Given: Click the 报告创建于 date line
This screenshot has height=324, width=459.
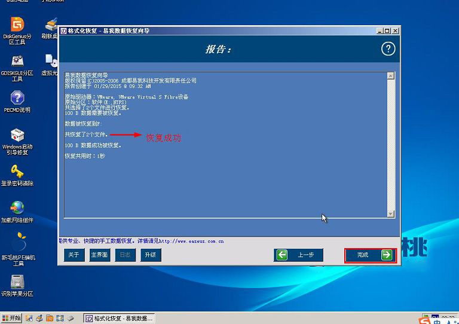Looking at the screenshot, I should click(108, 86).
